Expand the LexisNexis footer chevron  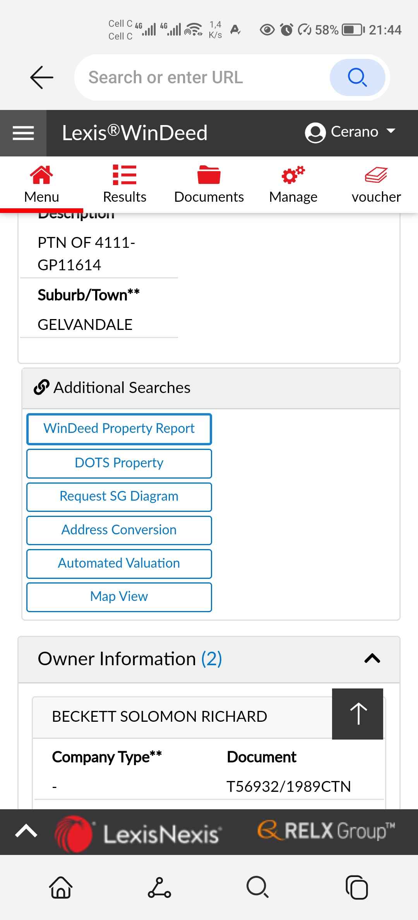26,831
